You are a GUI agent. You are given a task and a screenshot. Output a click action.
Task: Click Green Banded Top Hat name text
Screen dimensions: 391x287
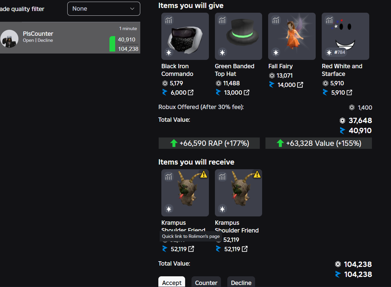click(x=235, y=70)
